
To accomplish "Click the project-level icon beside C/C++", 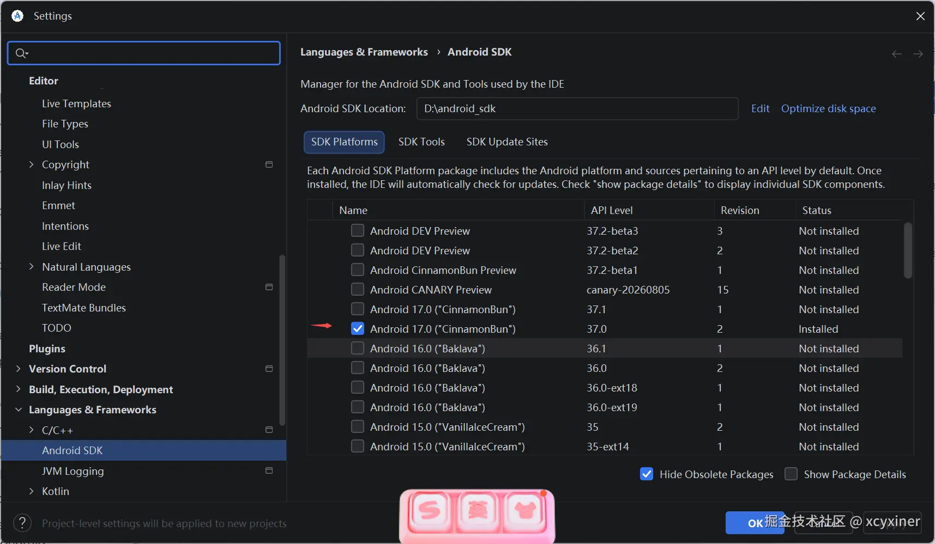I will (x=269, y=430).
